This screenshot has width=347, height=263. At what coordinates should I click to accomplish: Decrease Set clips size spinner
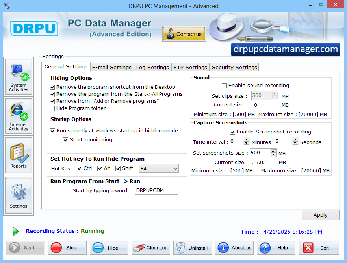point(275,97)
